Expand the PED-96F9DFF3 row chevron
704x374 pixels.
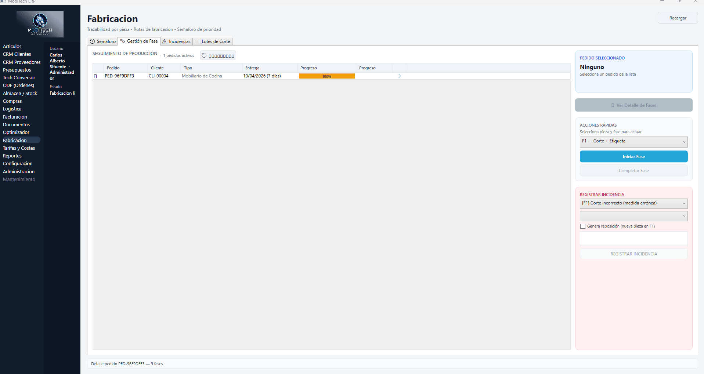pos(400,76)
